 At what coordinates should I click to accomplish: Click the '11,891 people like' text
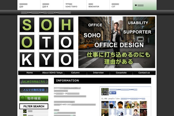click(x=110, y=99)
